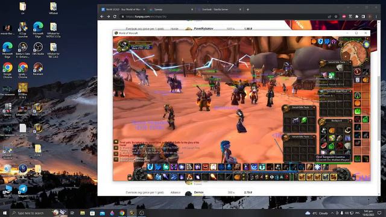Launch ICCup Launcher from the desktop
This screenshot has height=217, width=386.
coord(23,30)
